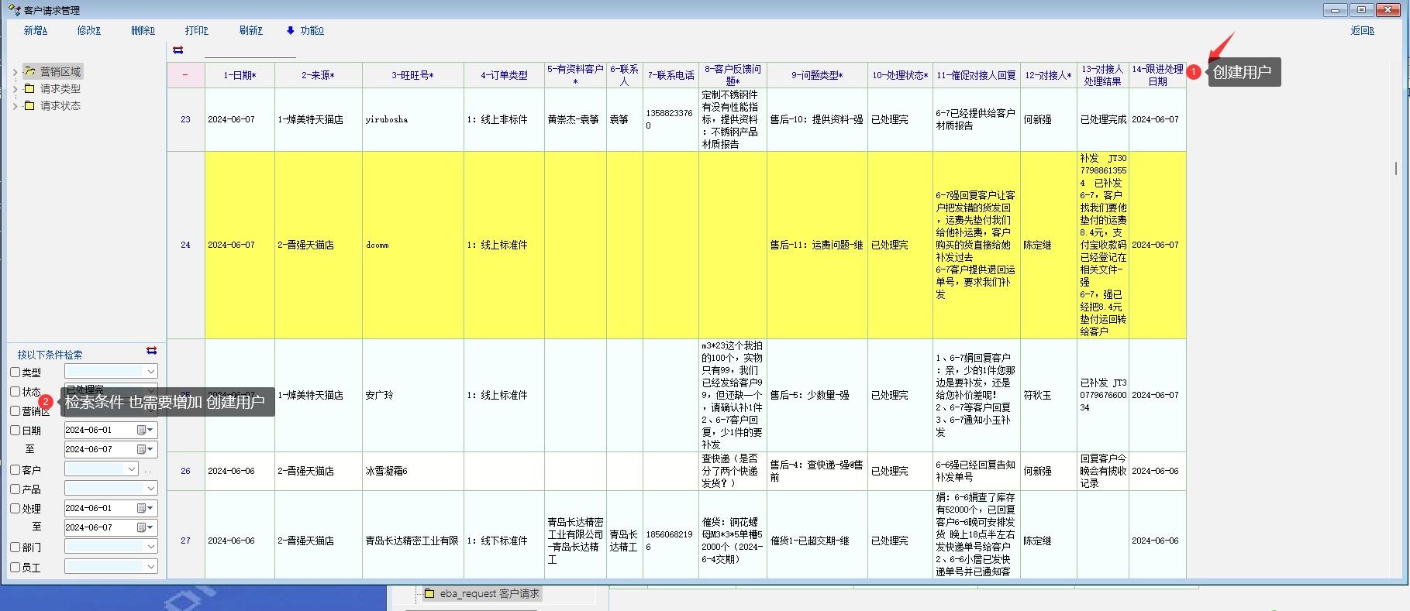Click the ellipsis button next to 客户 field
The image size is (1410, 611).
coord(148,470)
